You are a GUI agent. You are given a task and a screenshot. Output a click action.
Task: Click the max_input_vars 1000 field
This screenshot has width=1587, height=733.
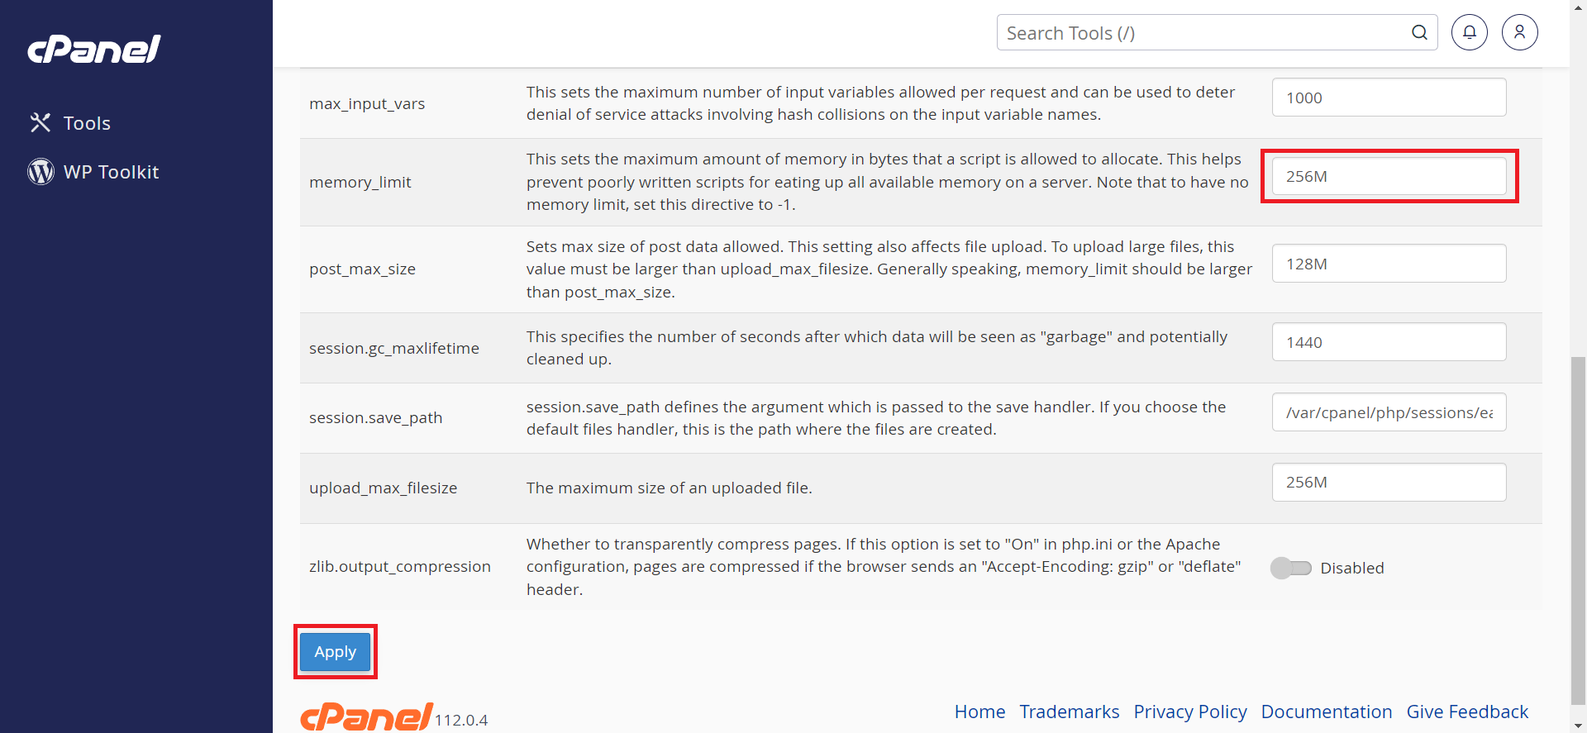[1389, 98]
